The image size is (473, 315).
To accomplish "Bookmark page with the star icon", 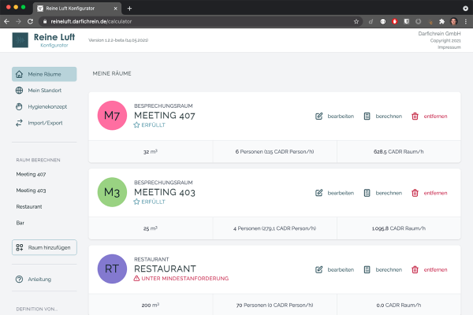I will [356, 21].
